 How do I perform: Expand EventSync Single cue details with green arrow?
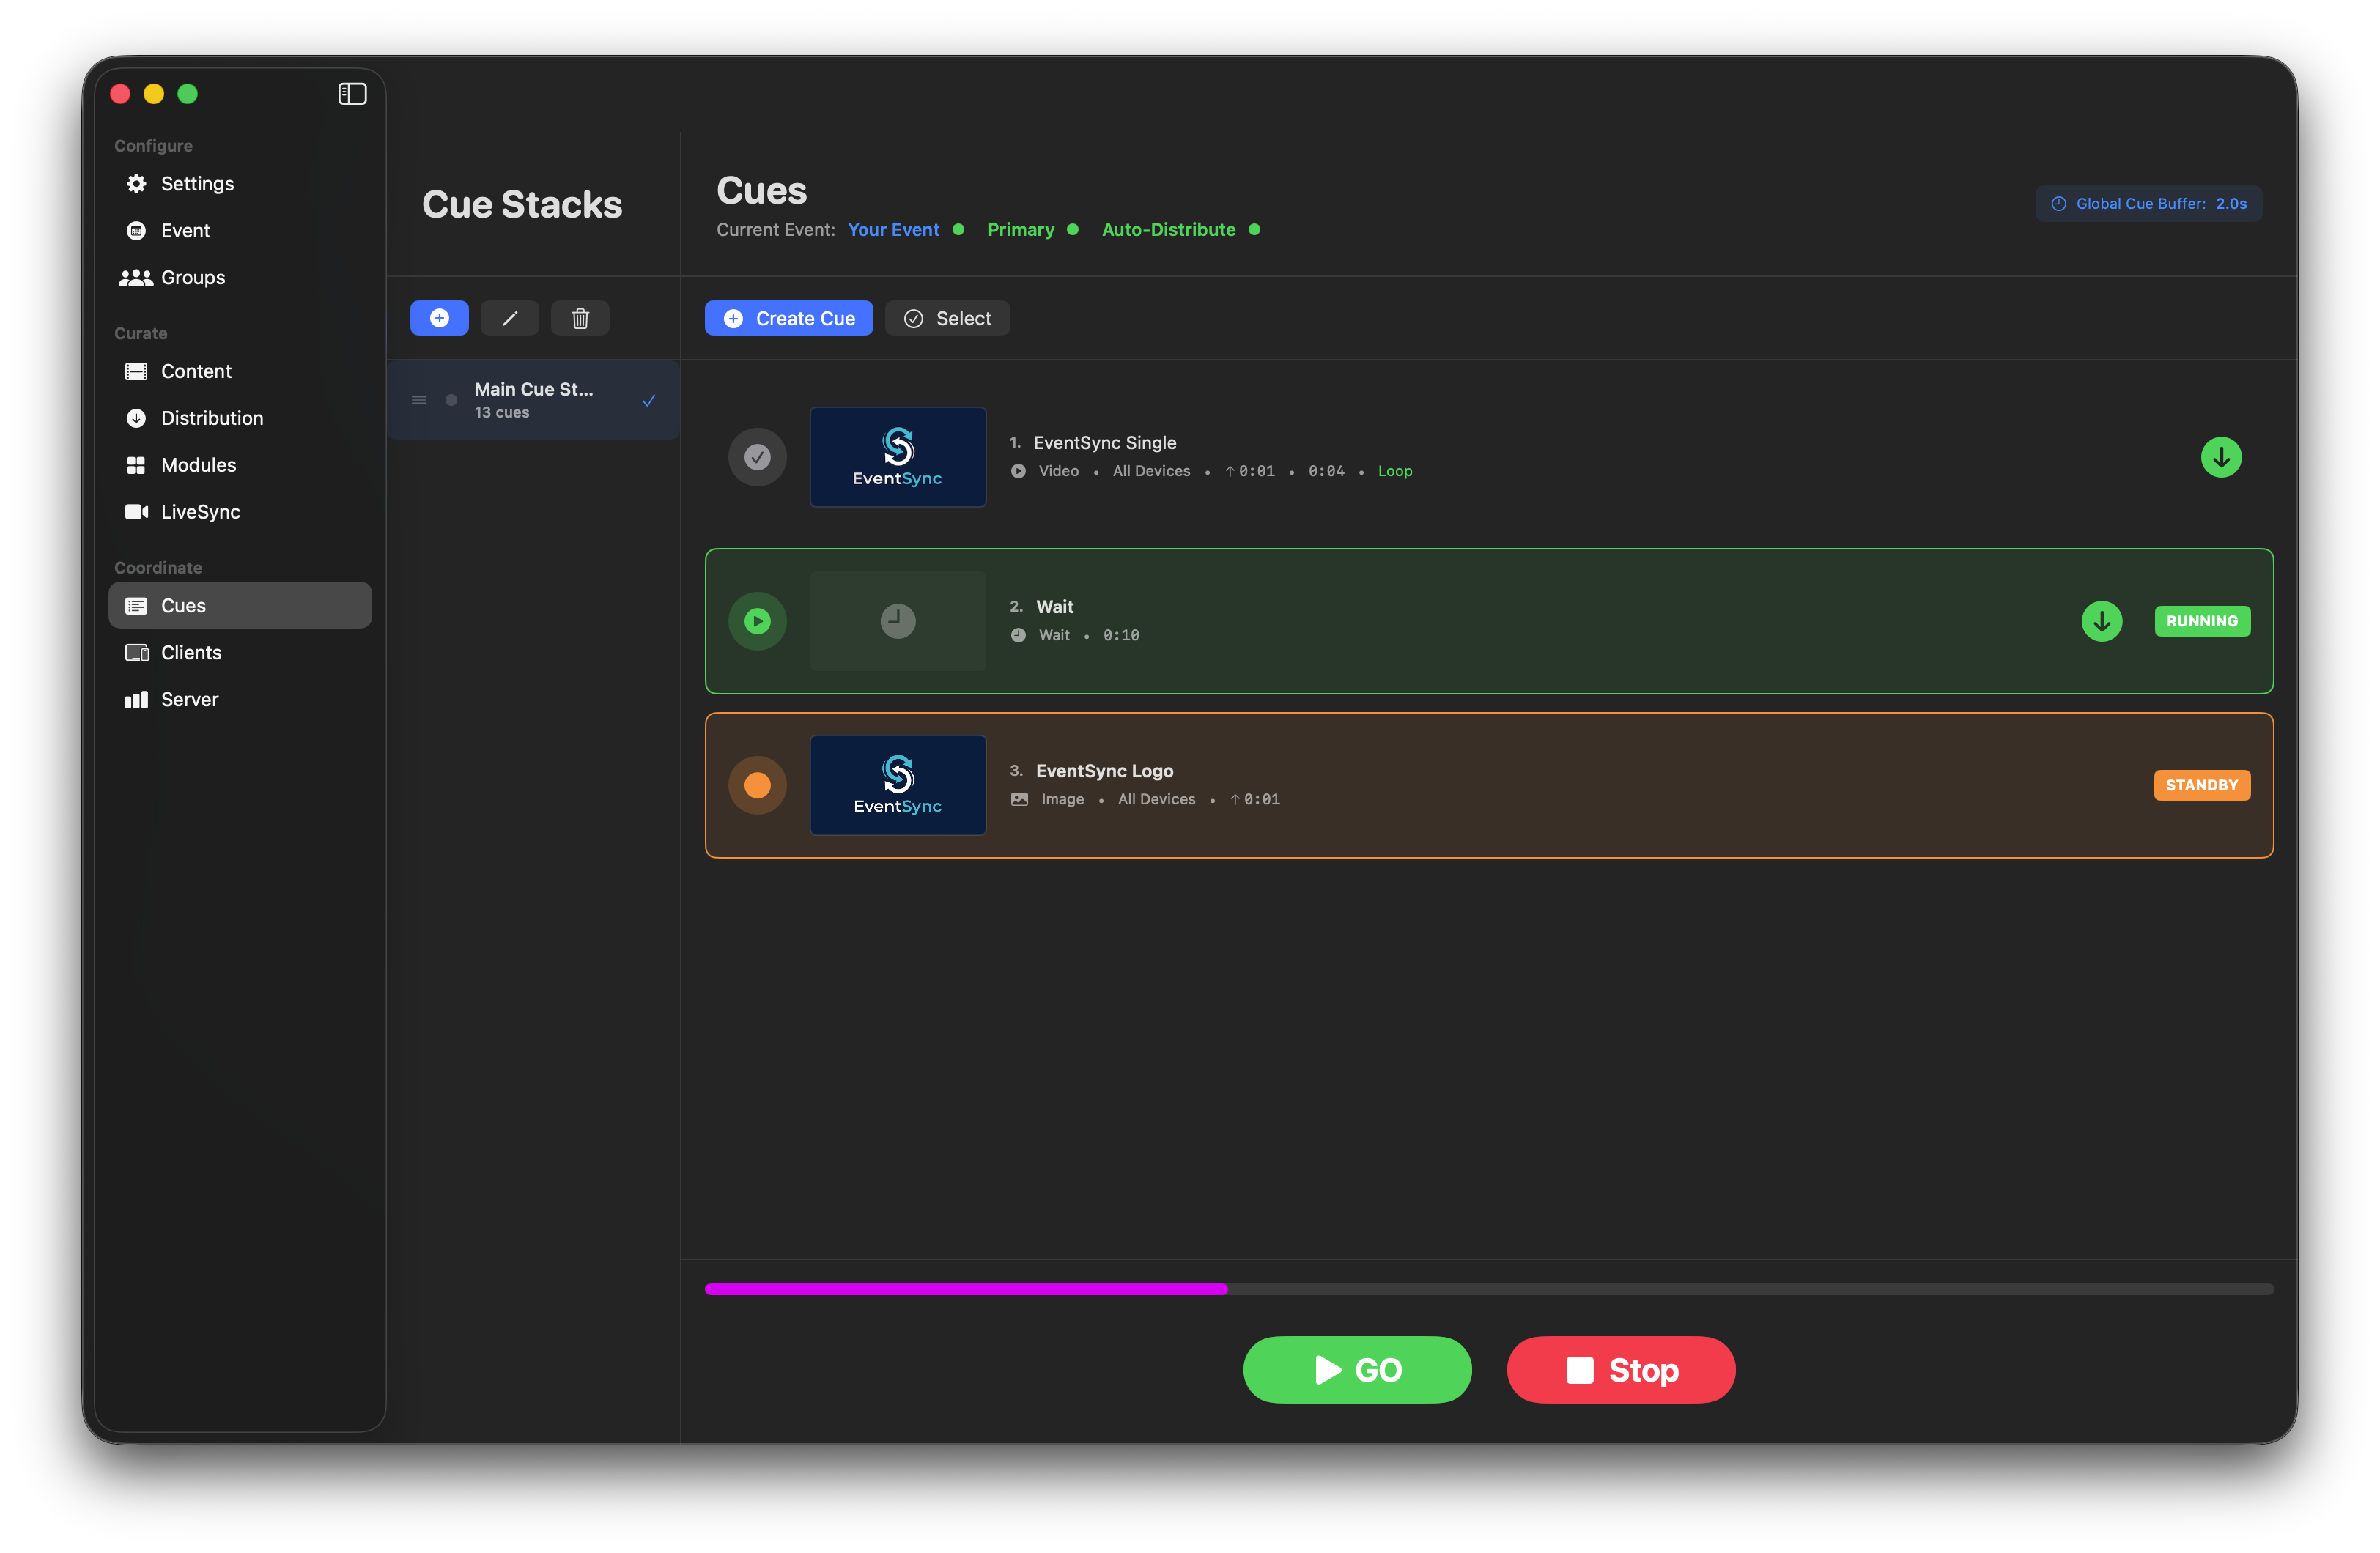[x=2221, y=457]
